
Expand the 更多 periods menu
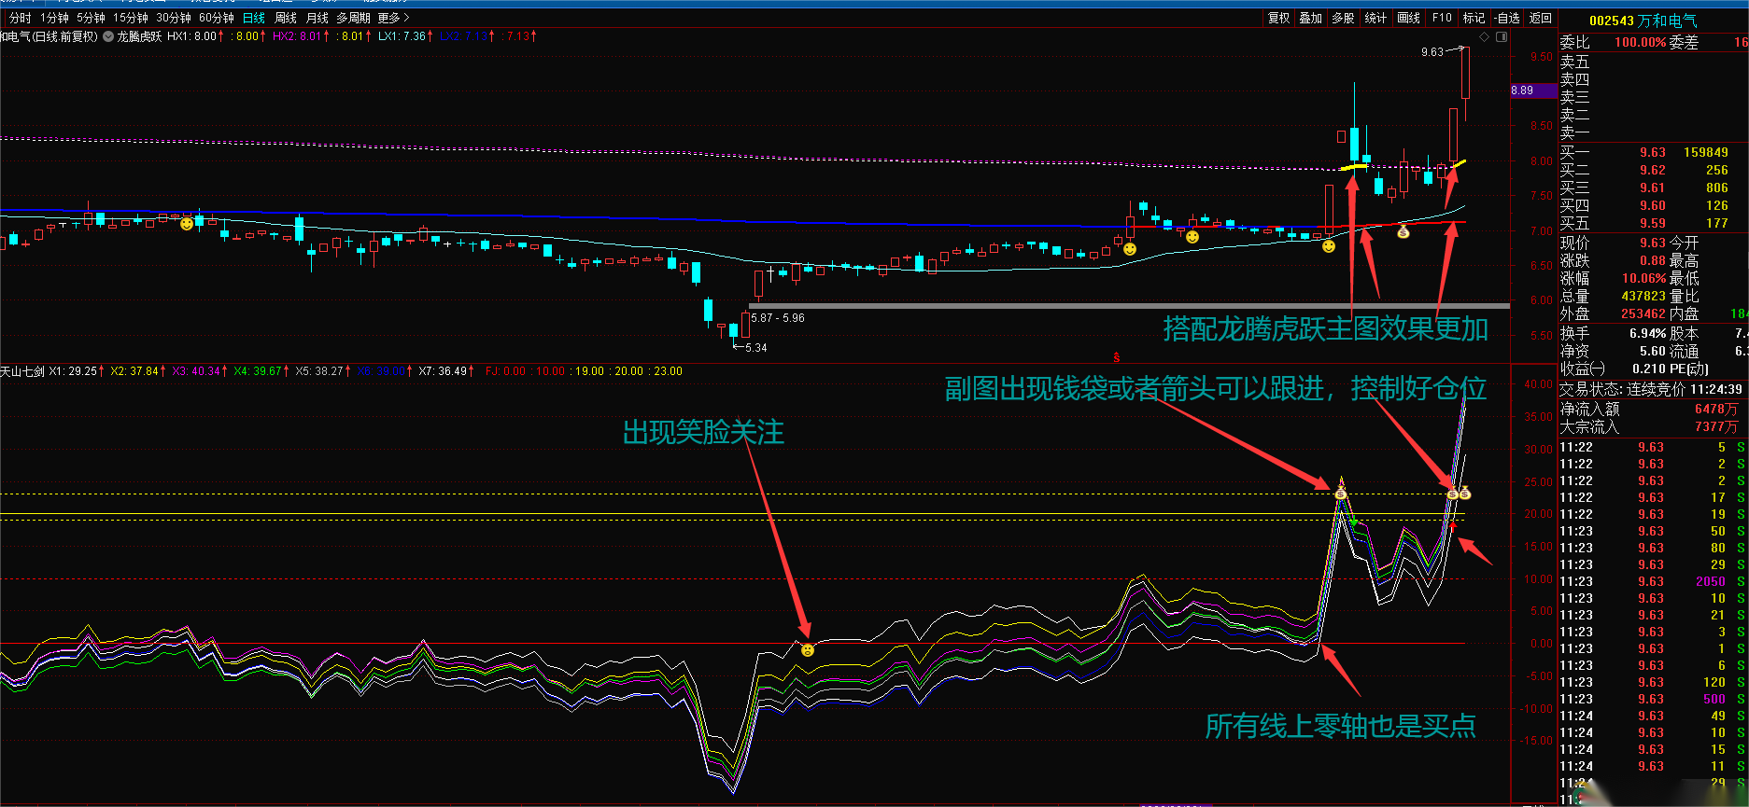click(x=393, y=18)
